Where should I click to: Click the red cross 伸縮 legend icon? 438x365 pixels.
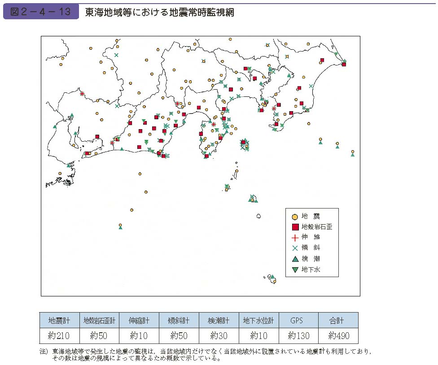tap(295, 238)
